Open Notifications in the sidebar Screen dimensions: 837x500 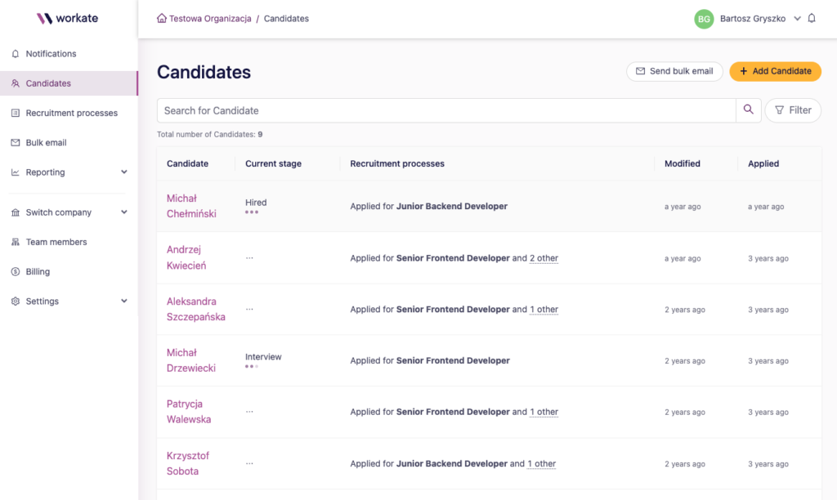pos(51,54)
